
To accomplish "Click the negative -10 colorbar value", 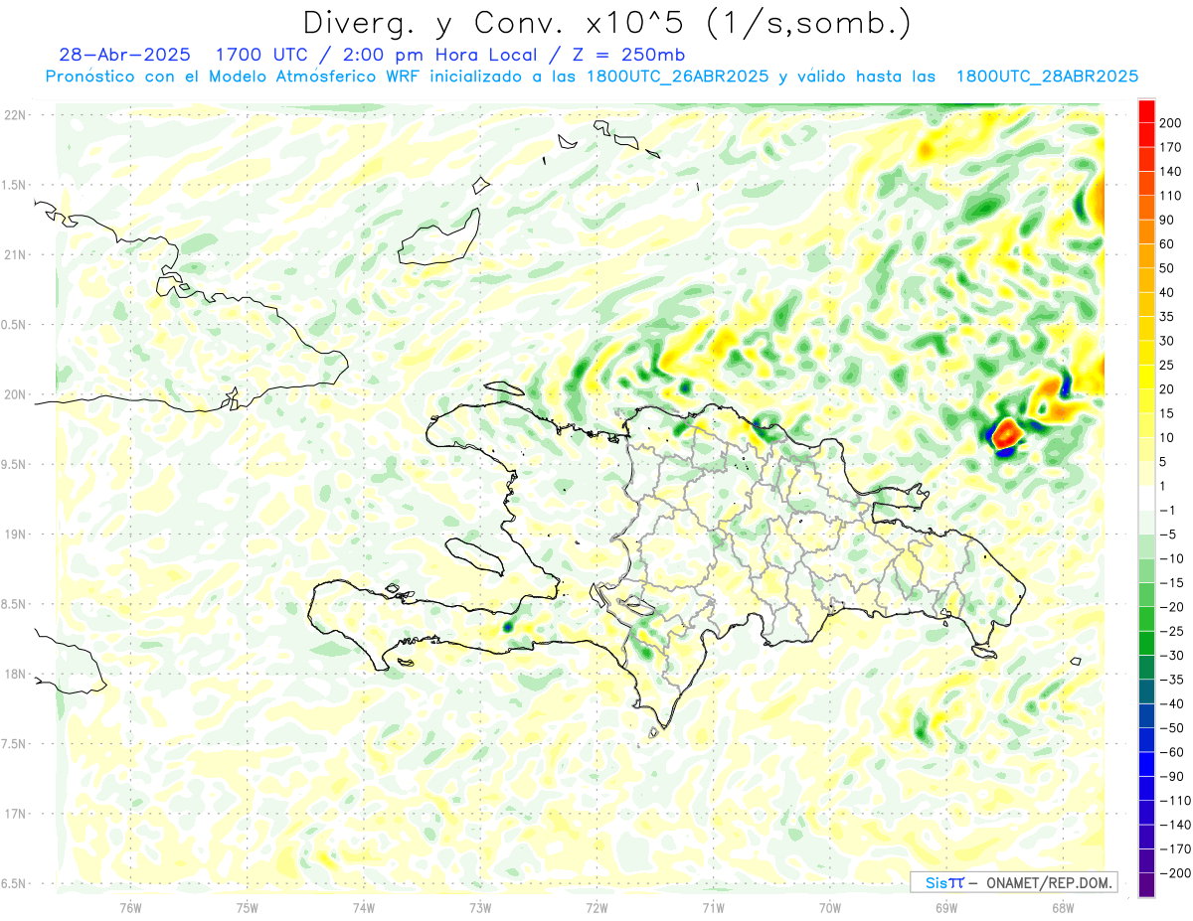I will [1173, 558].
